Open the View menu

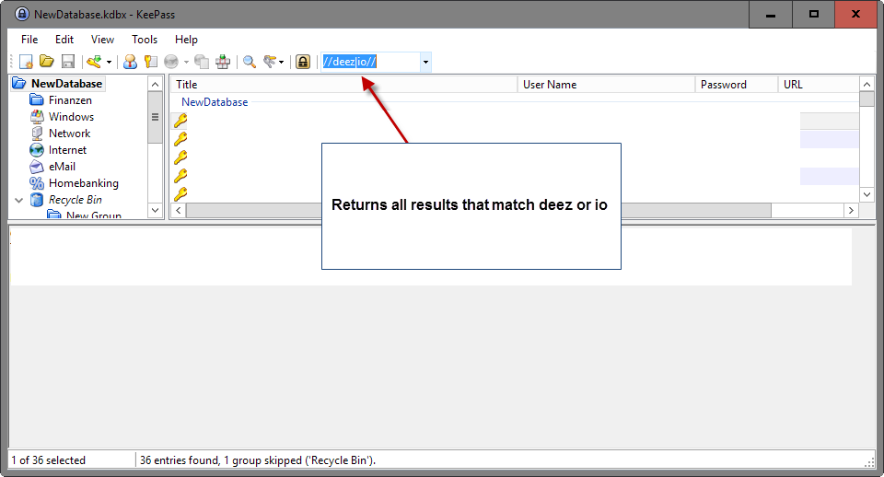coord(103,40)
